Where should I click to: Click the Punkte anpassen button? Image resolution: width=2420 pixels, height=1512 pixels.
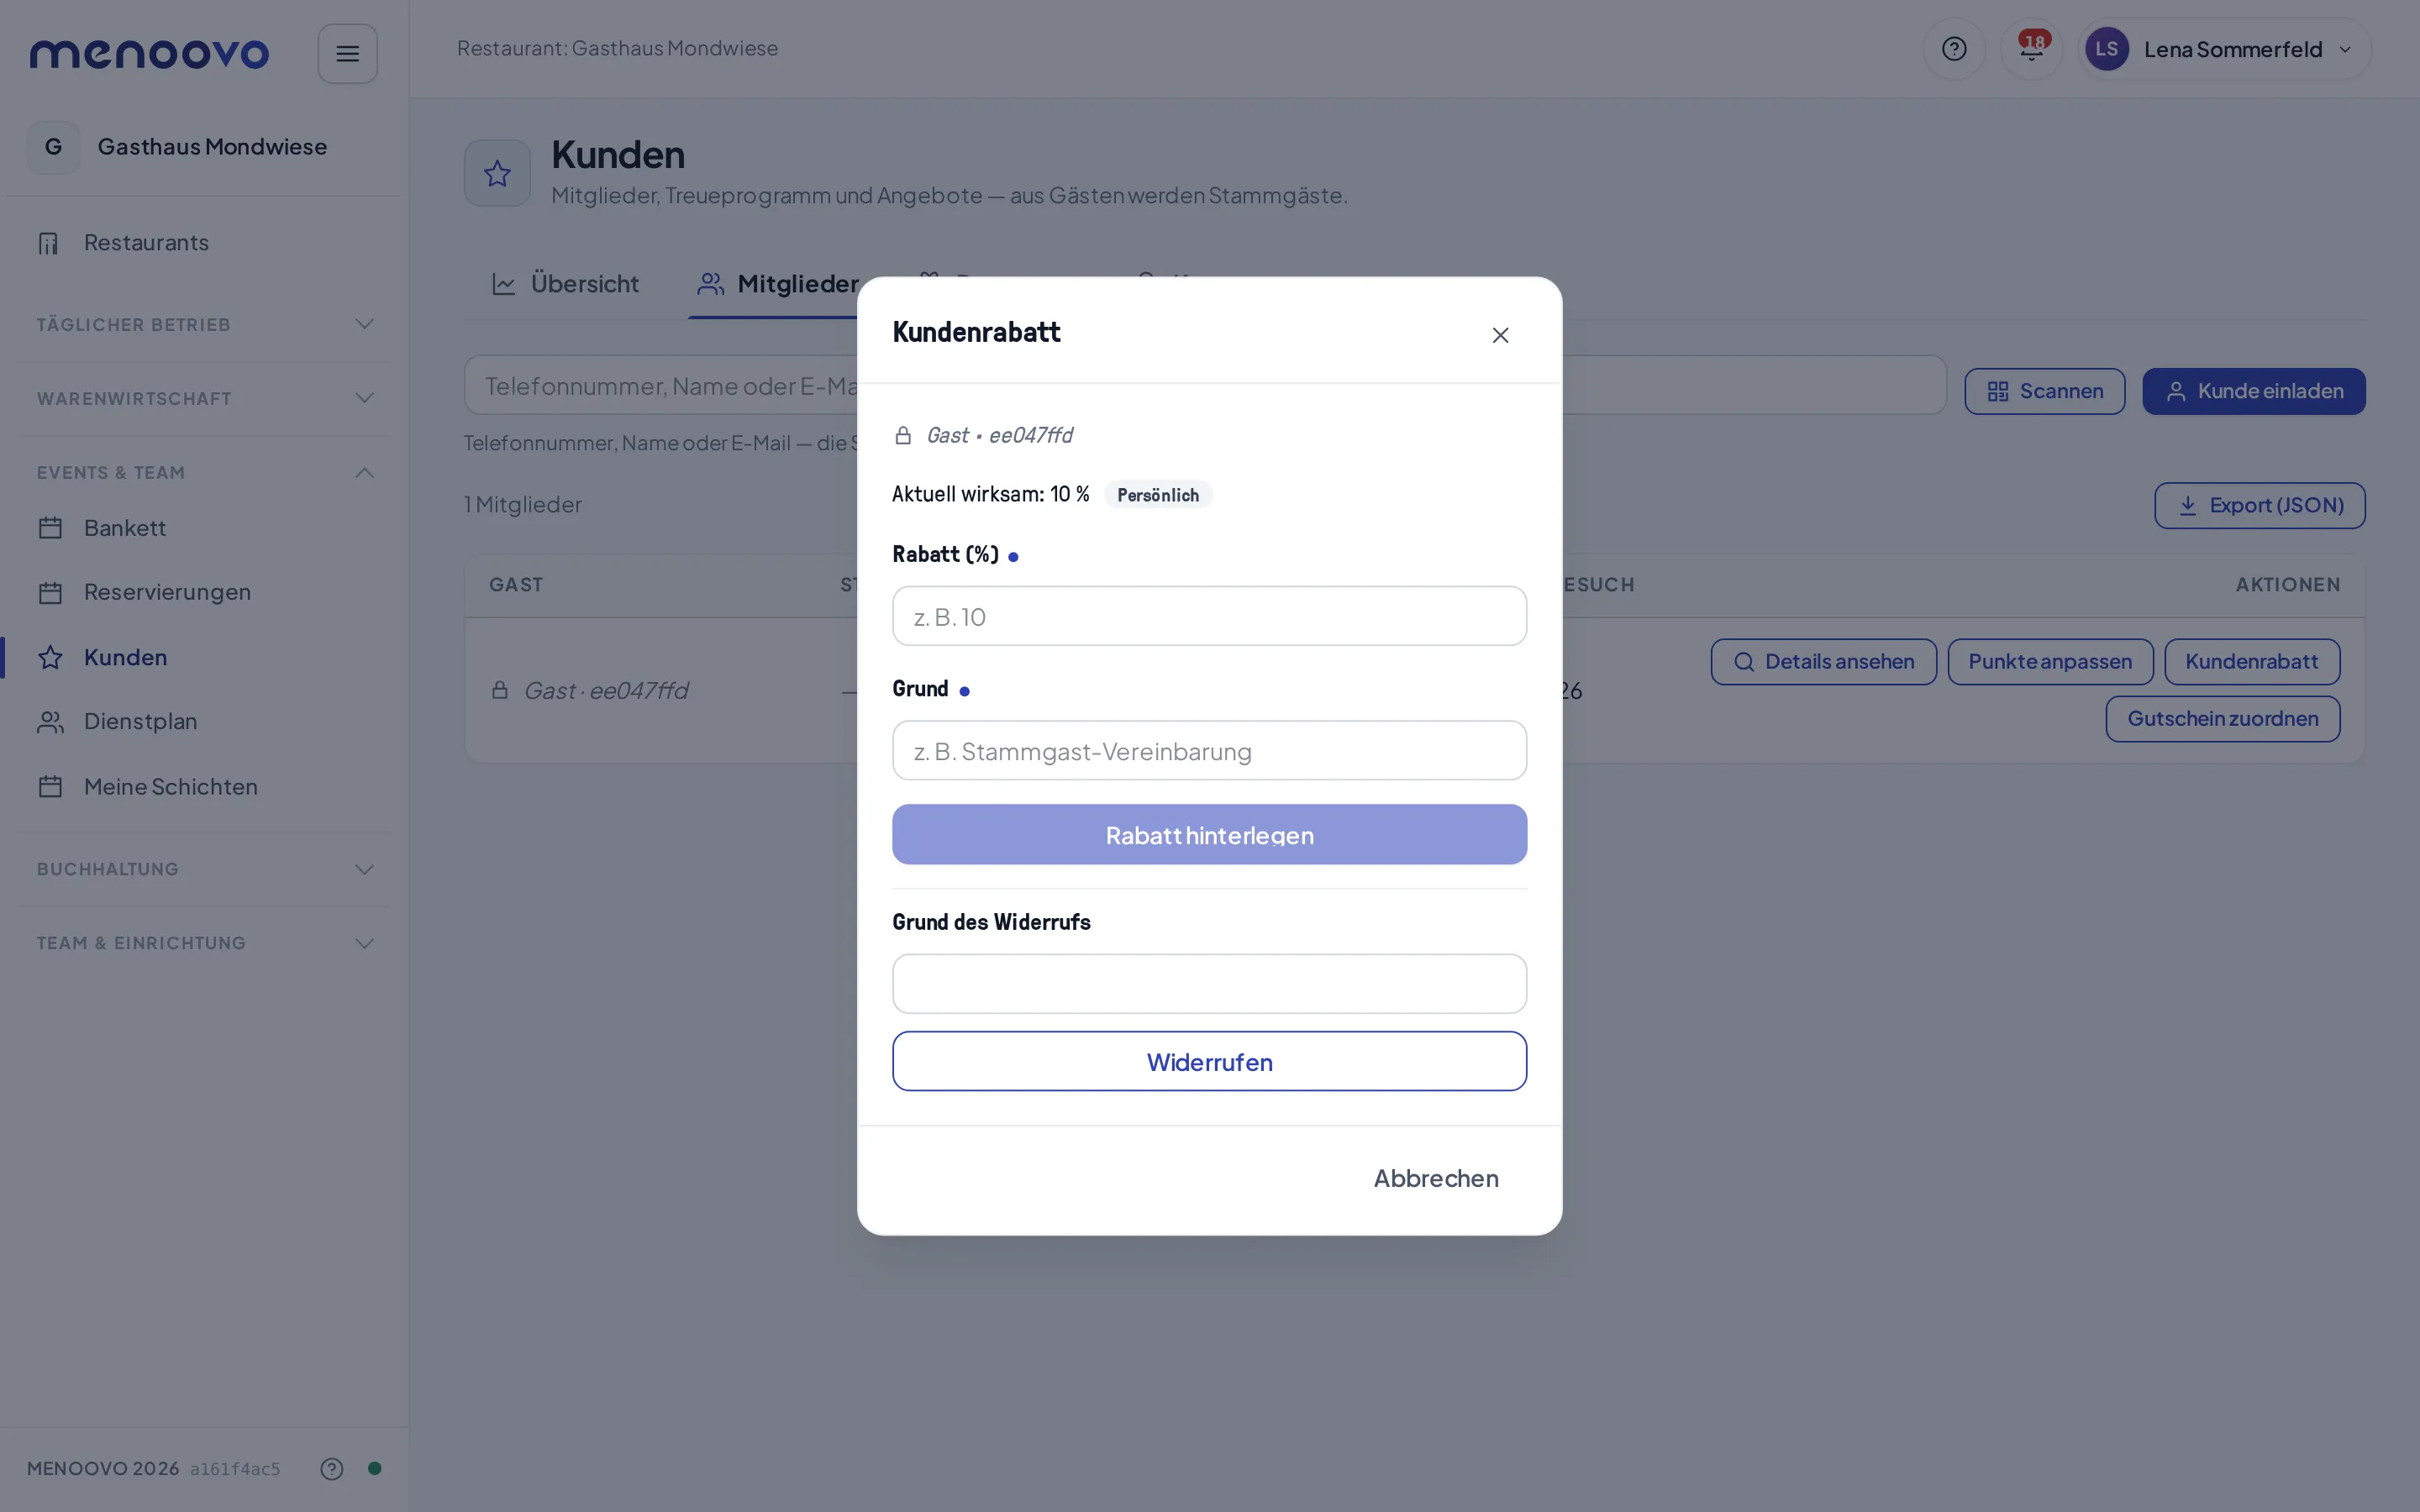(2050, 662)
